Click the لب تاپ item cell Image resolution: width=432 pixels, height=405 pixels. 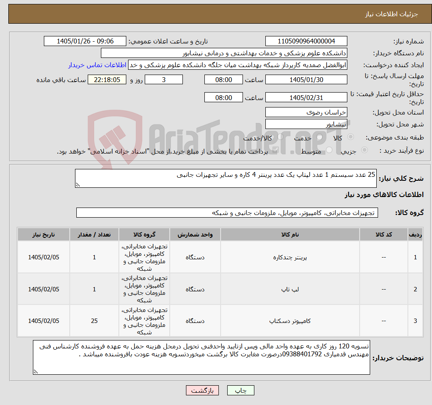click(x=290, y=289)
